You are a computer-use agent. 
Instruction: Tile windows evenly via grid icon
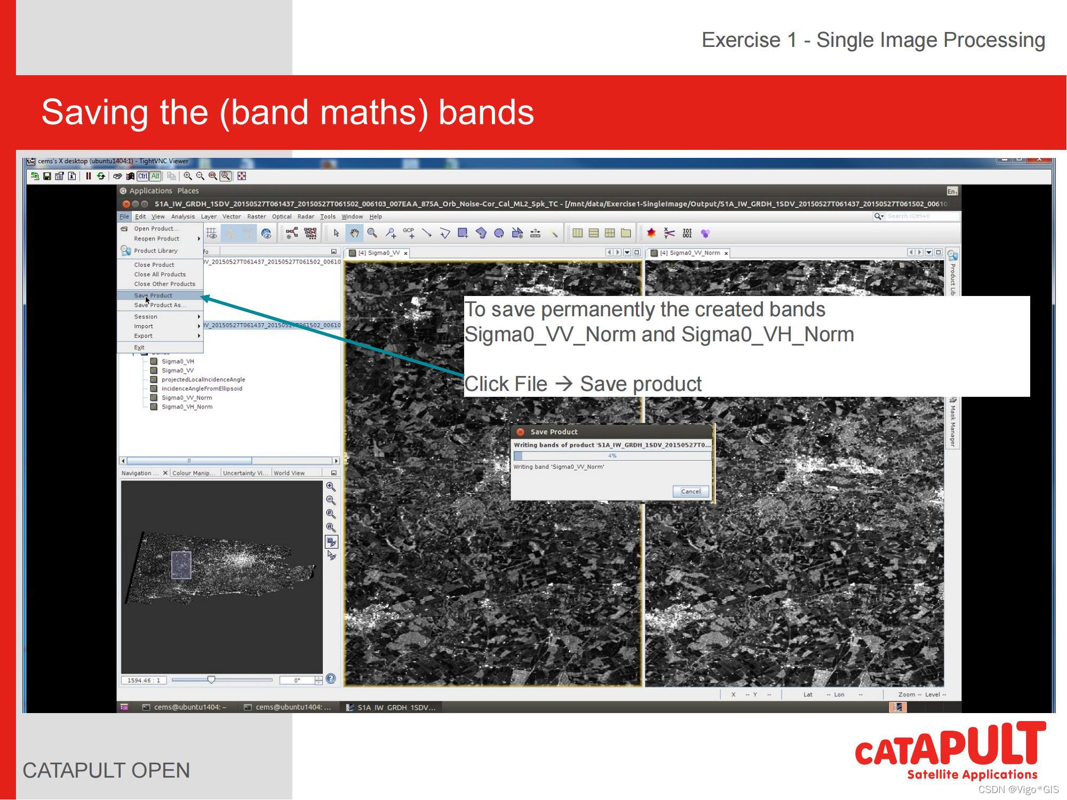pyautogui.click(x=610, y=233)
